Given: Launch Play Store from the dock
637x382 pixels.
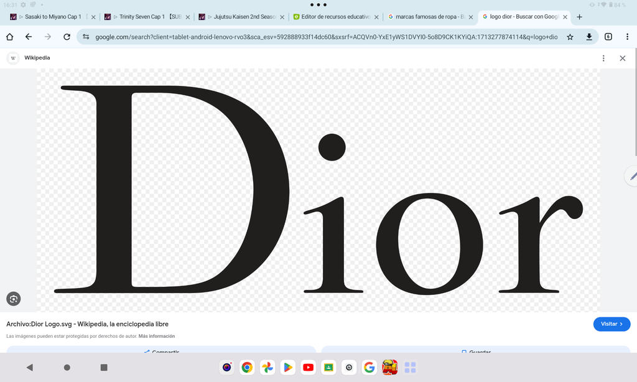Looking at the screenshot, I should (287, 367).
